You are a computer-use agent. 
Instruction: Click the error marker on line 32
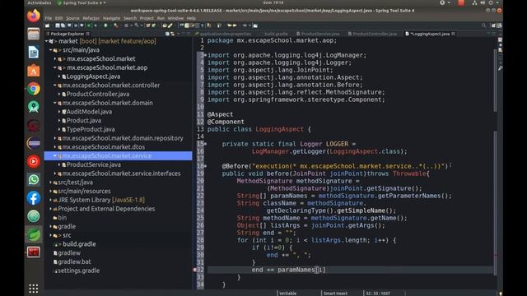[x=195, y=270]
